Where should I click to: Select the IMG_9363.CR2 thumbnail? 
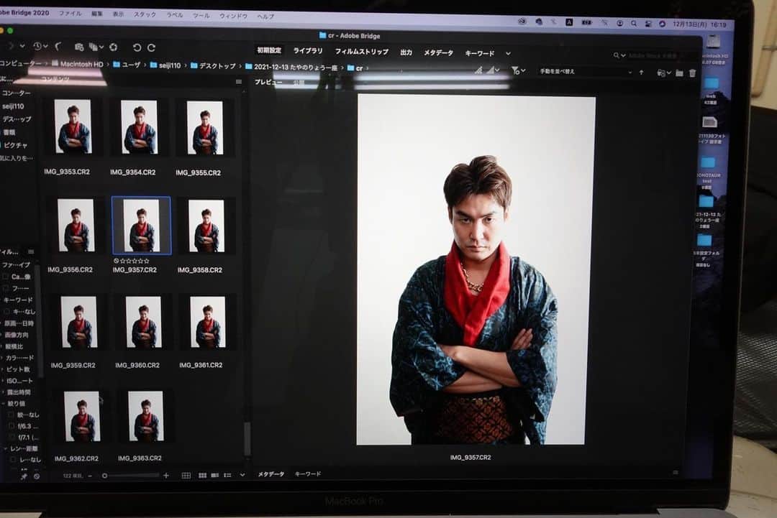point(145,416)
